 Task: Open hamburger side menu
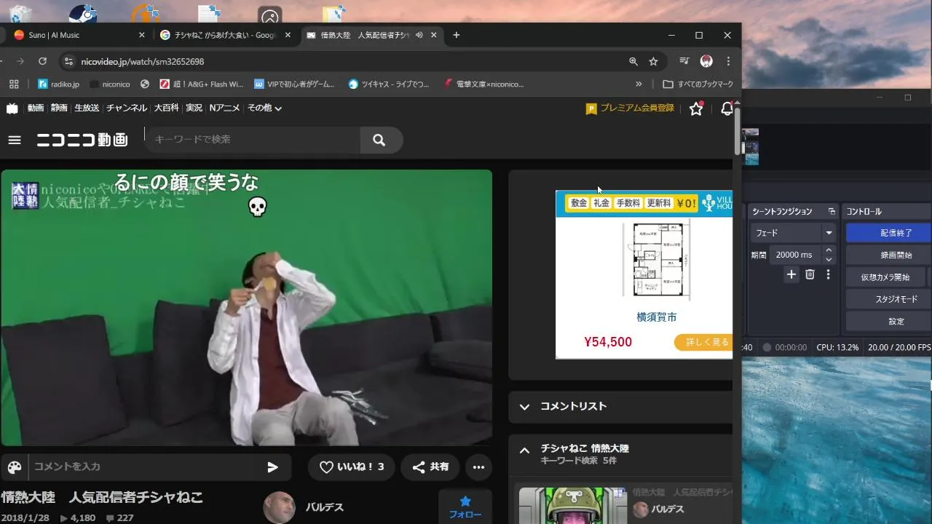(x=15, y=140)
